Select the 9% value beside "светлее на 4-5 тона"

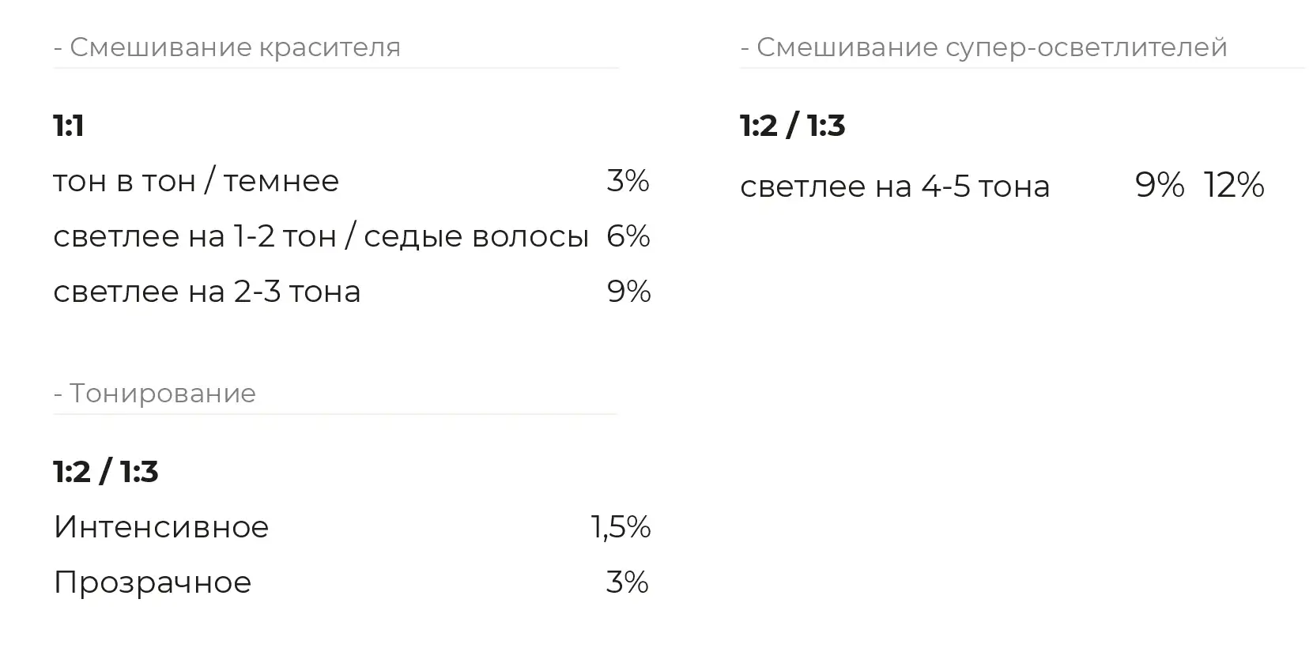click(1160, 186)
